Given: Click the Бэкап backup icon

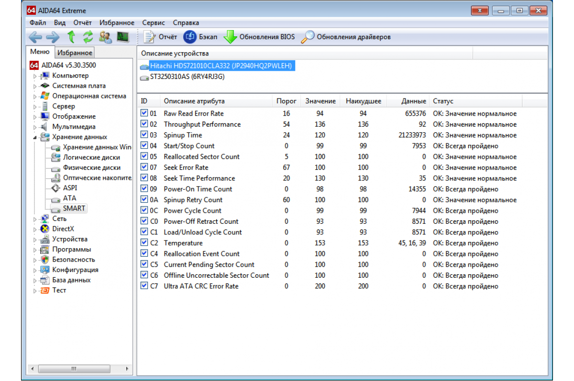Looking at the screenshot, I should [190, 37].
